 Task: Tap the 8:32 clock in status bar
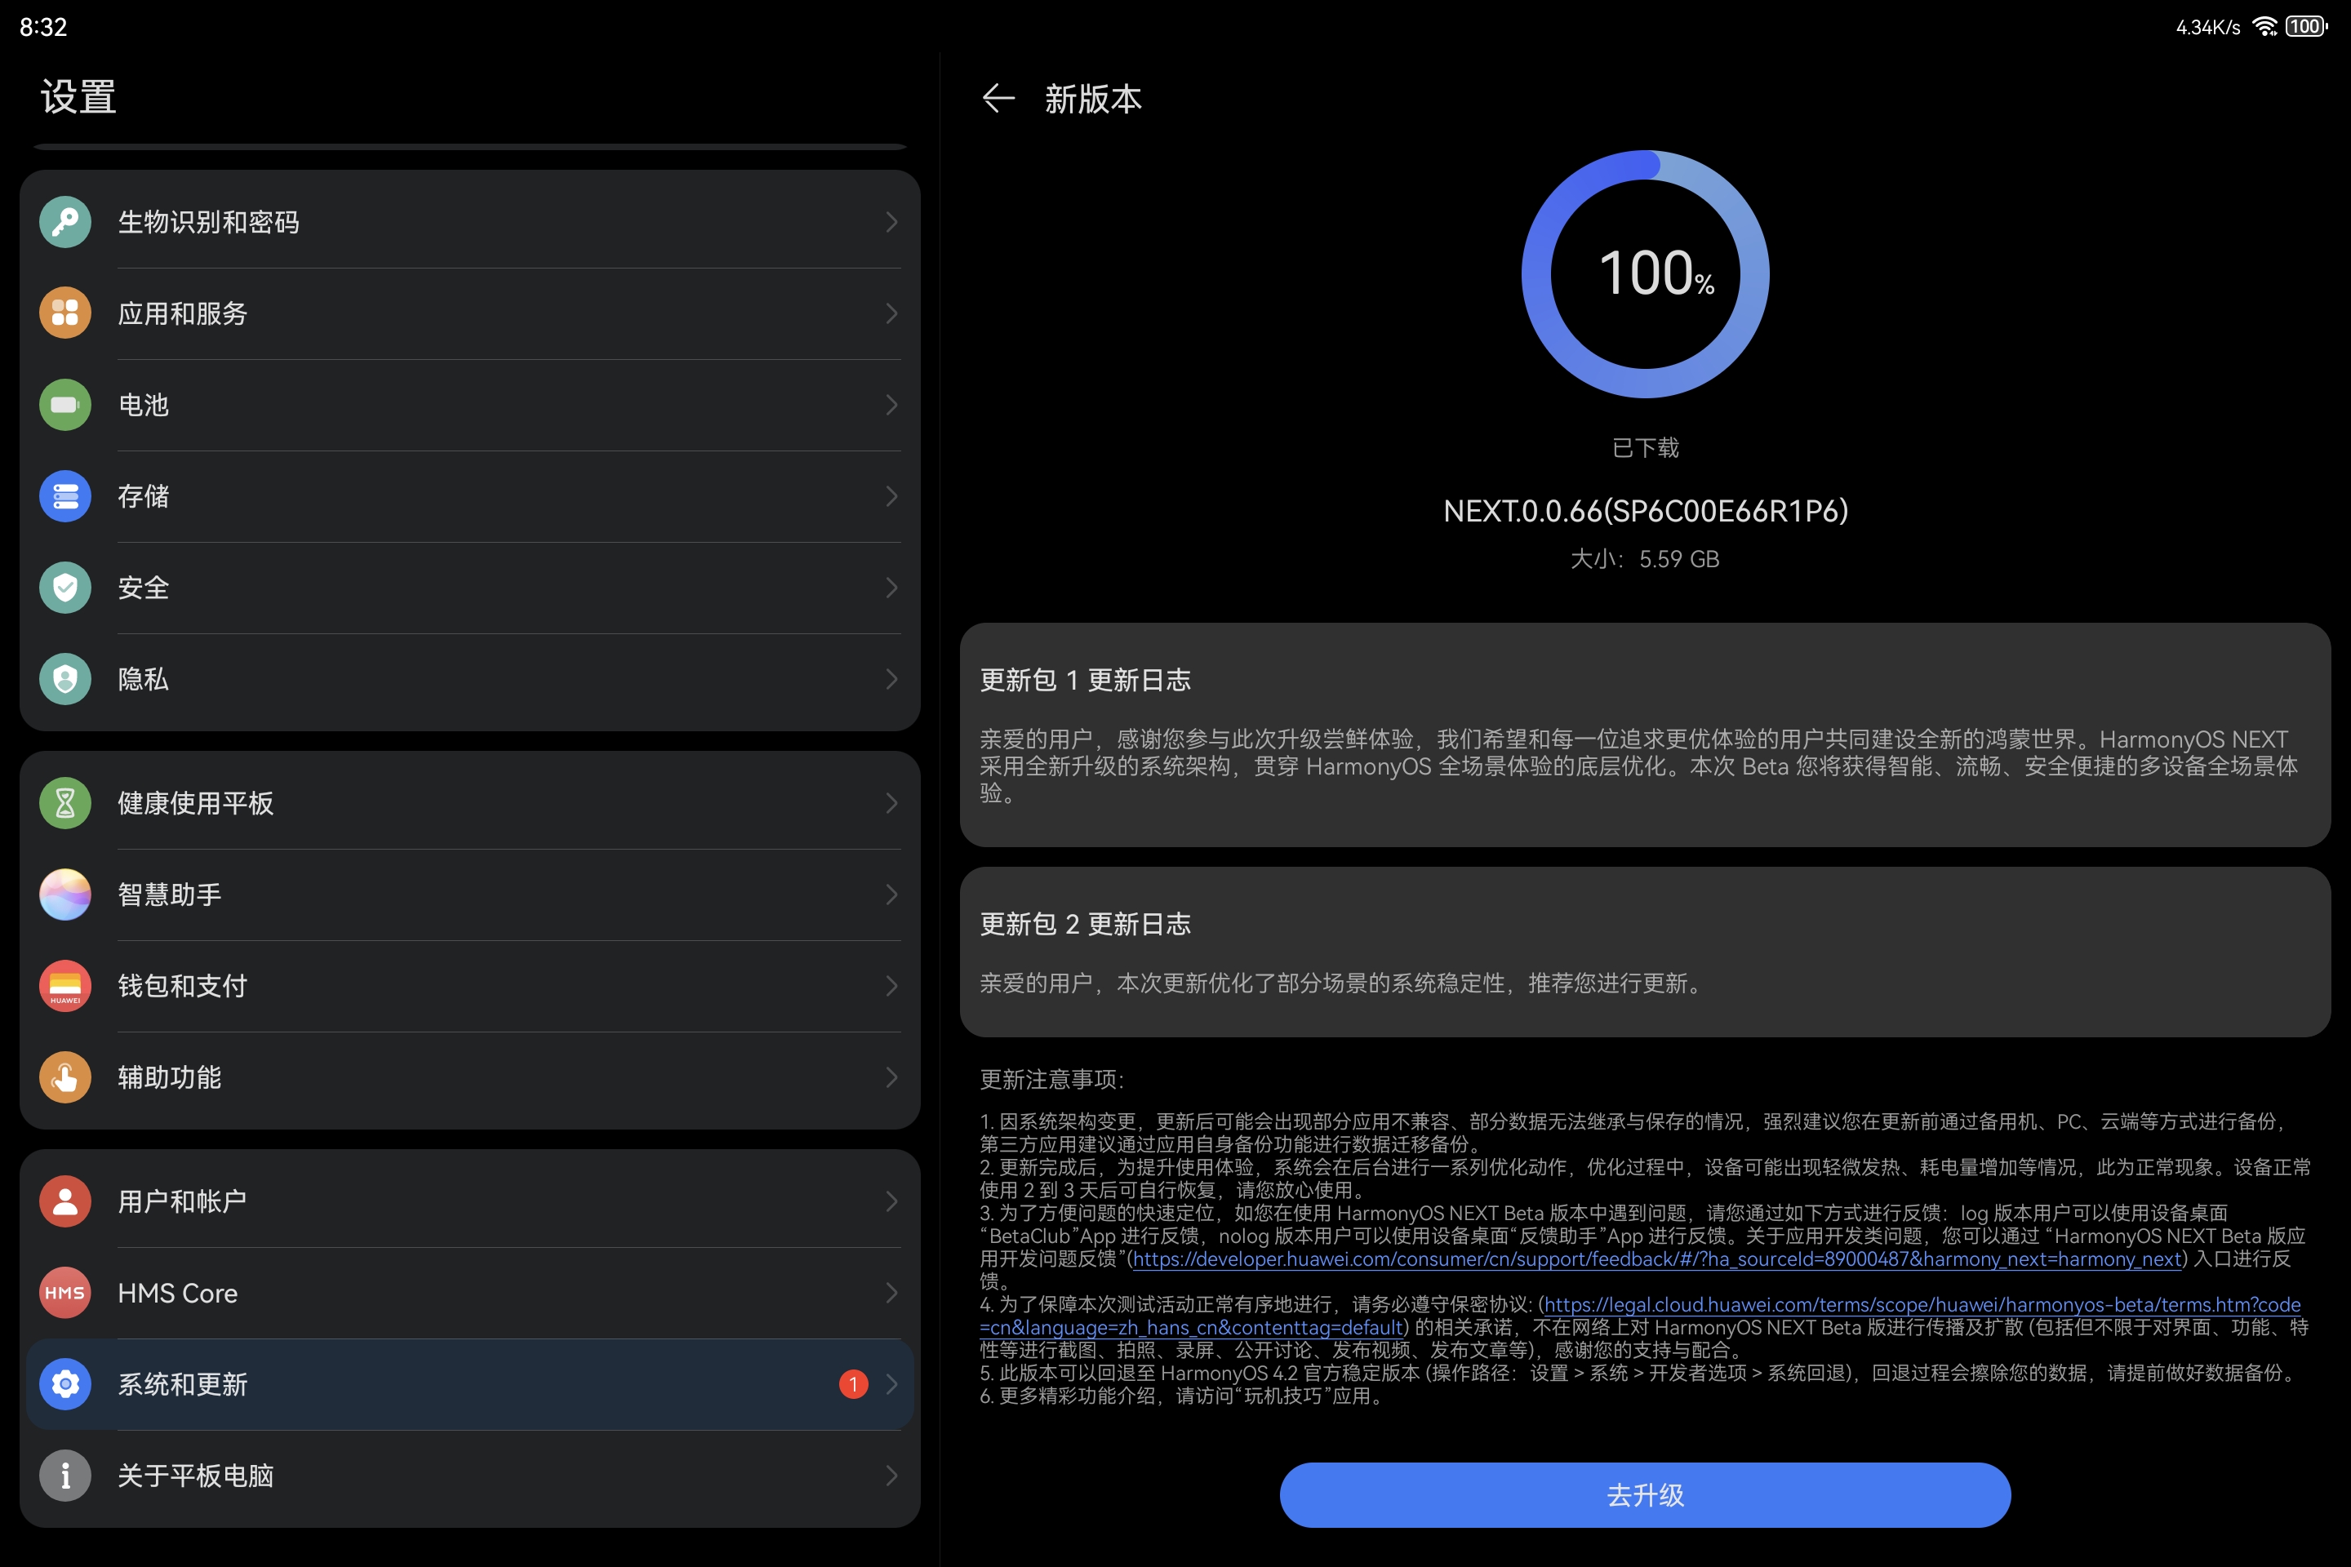click(x=43, y=27)
